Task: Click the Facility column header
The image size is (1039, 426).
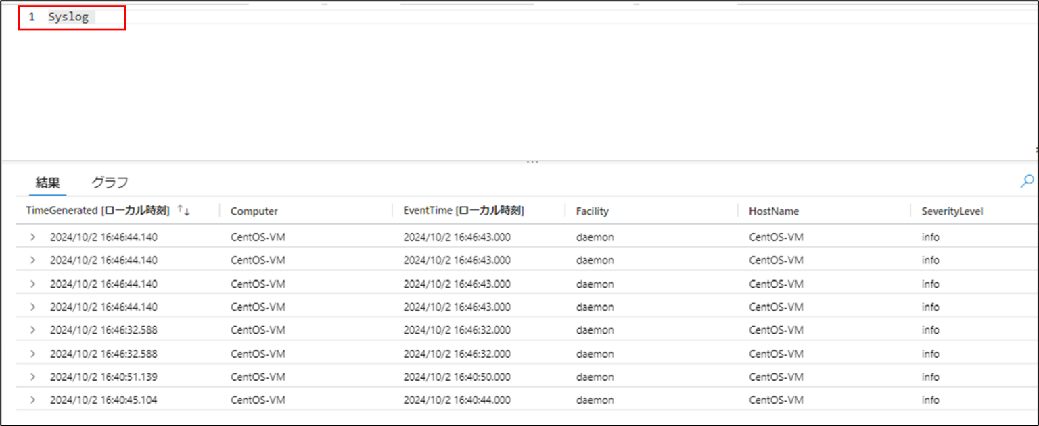Action: coord(592,211)
